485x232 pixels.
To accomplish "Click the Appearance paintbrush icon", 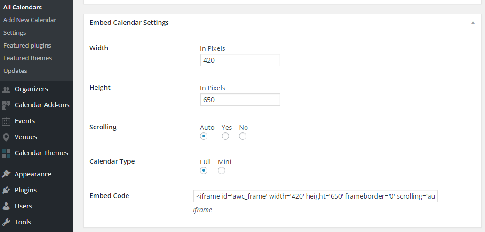I will tap(6, 174).
